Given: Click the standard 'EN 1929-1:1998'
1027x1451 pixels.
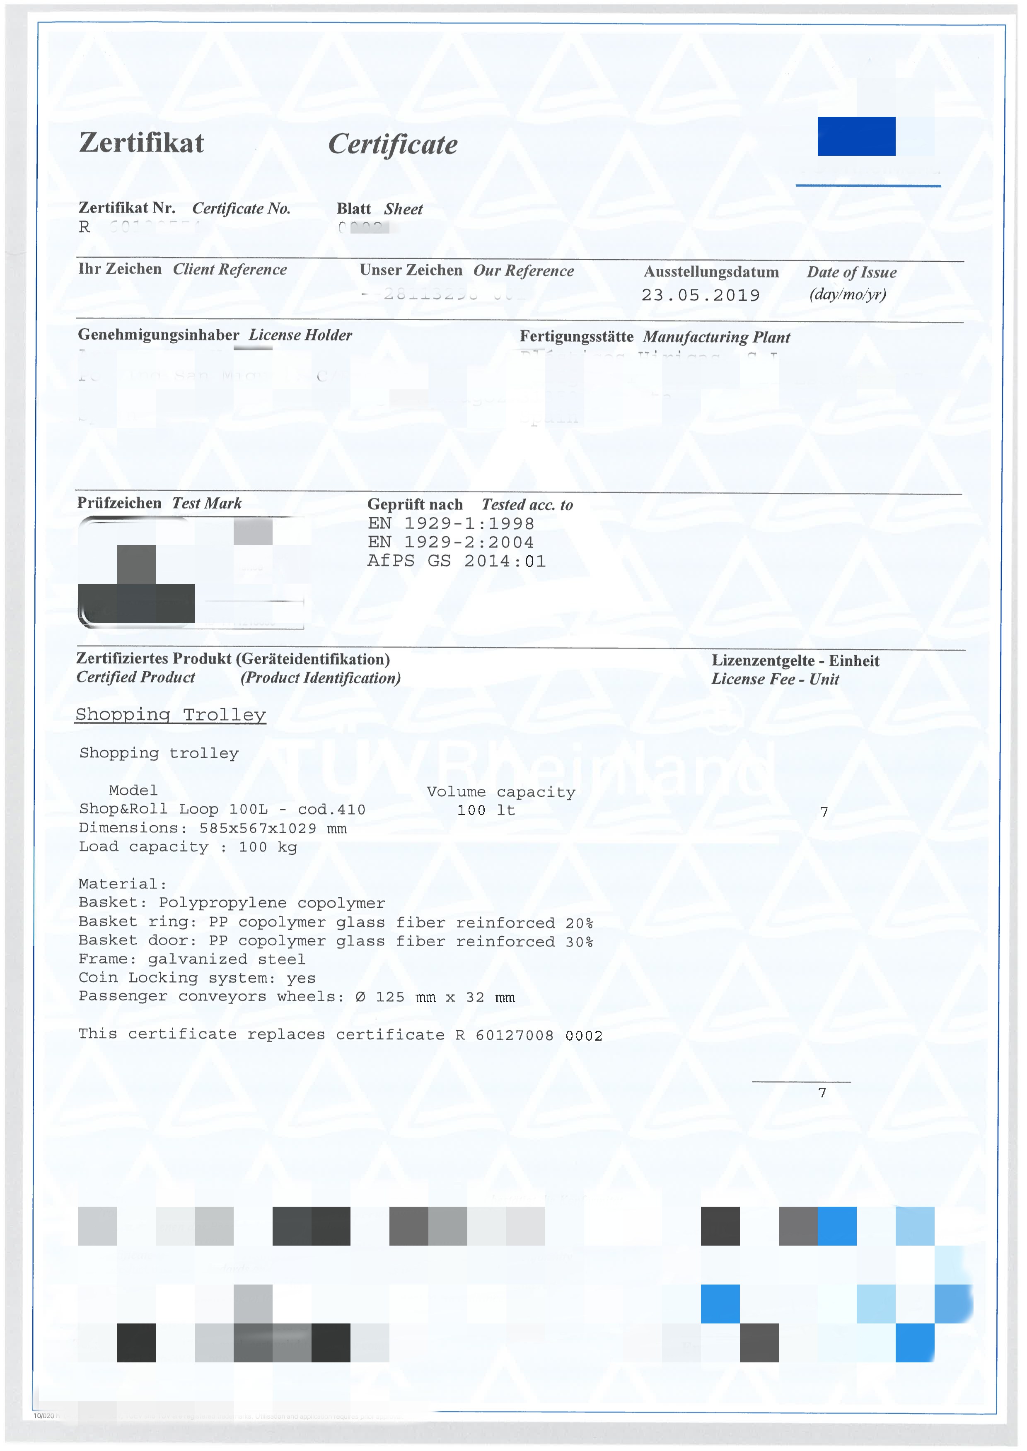Looking at the screenshot, I should (451, 523).
